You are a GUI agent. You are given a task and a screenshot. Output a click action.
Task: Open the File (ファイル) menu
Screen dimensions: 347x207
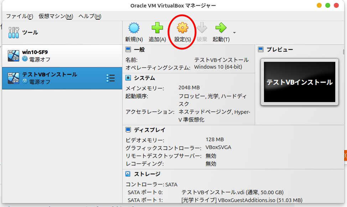(19, 16)
